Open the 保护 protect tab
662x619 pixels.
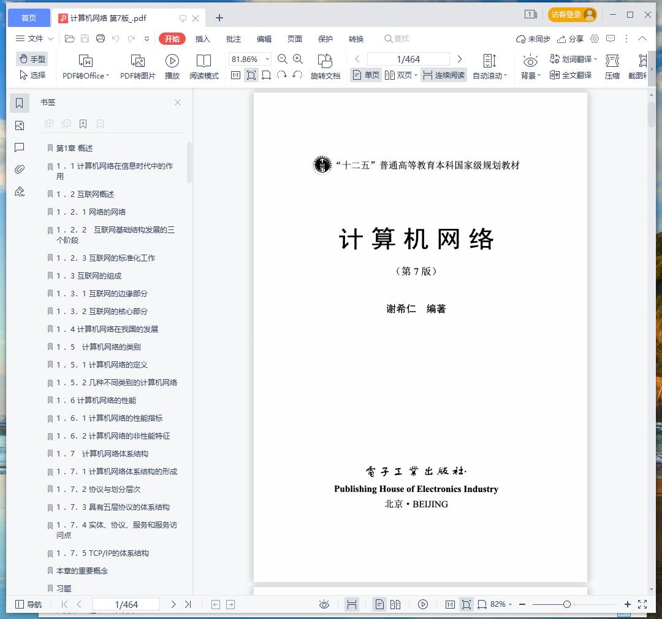coord(325,39)
